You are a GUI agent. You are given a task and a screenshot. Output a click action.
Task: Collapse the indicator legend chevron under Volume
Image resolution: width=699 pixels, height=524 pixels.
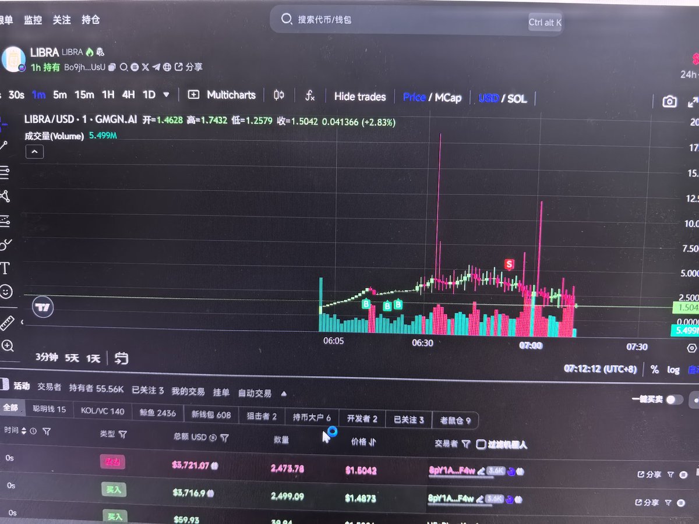(34, 153)
